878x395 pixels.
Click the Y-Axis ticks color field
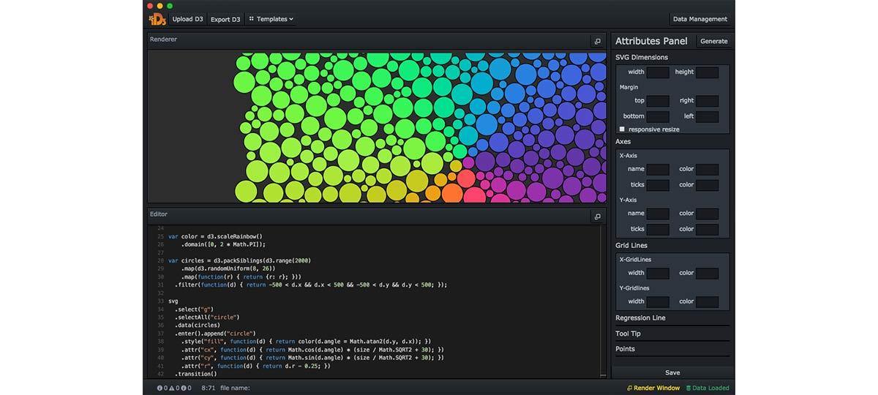pyautogui.click(x=708, y=229)
